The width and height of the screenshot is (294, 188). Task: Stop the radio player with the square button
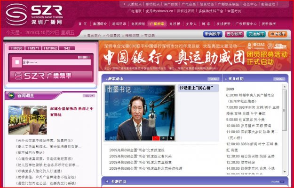tap(17, 62)
